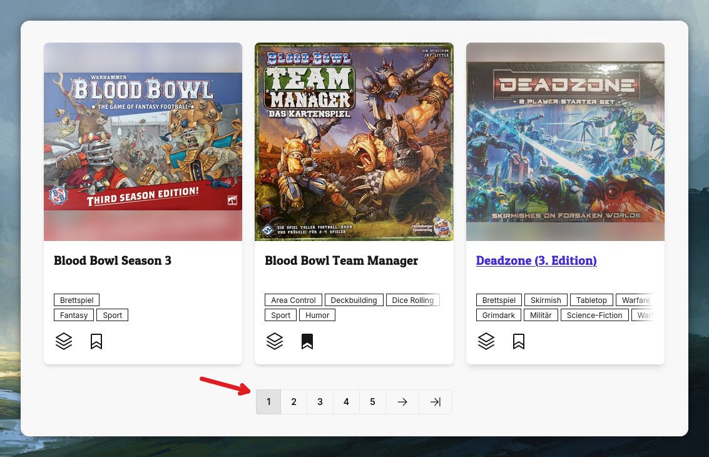Select page 2 in pagination
Viewport: 709px width, 457px height.
294,402
